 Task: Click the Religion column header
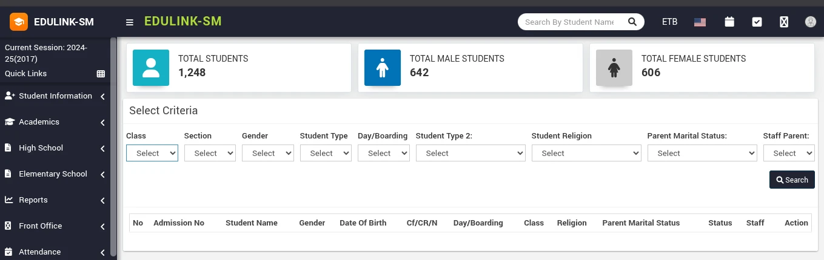[x=572, y=223]
